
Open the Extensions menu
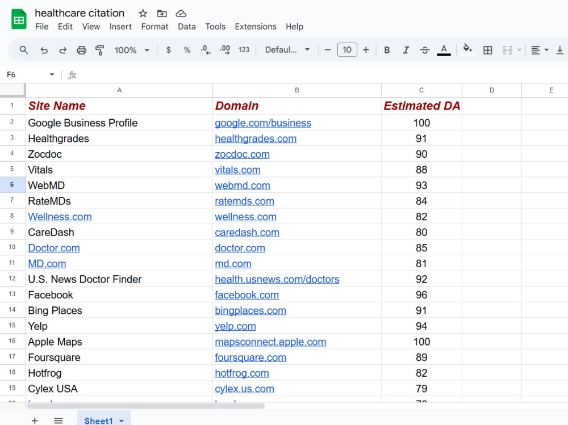[x=256, y=27]
